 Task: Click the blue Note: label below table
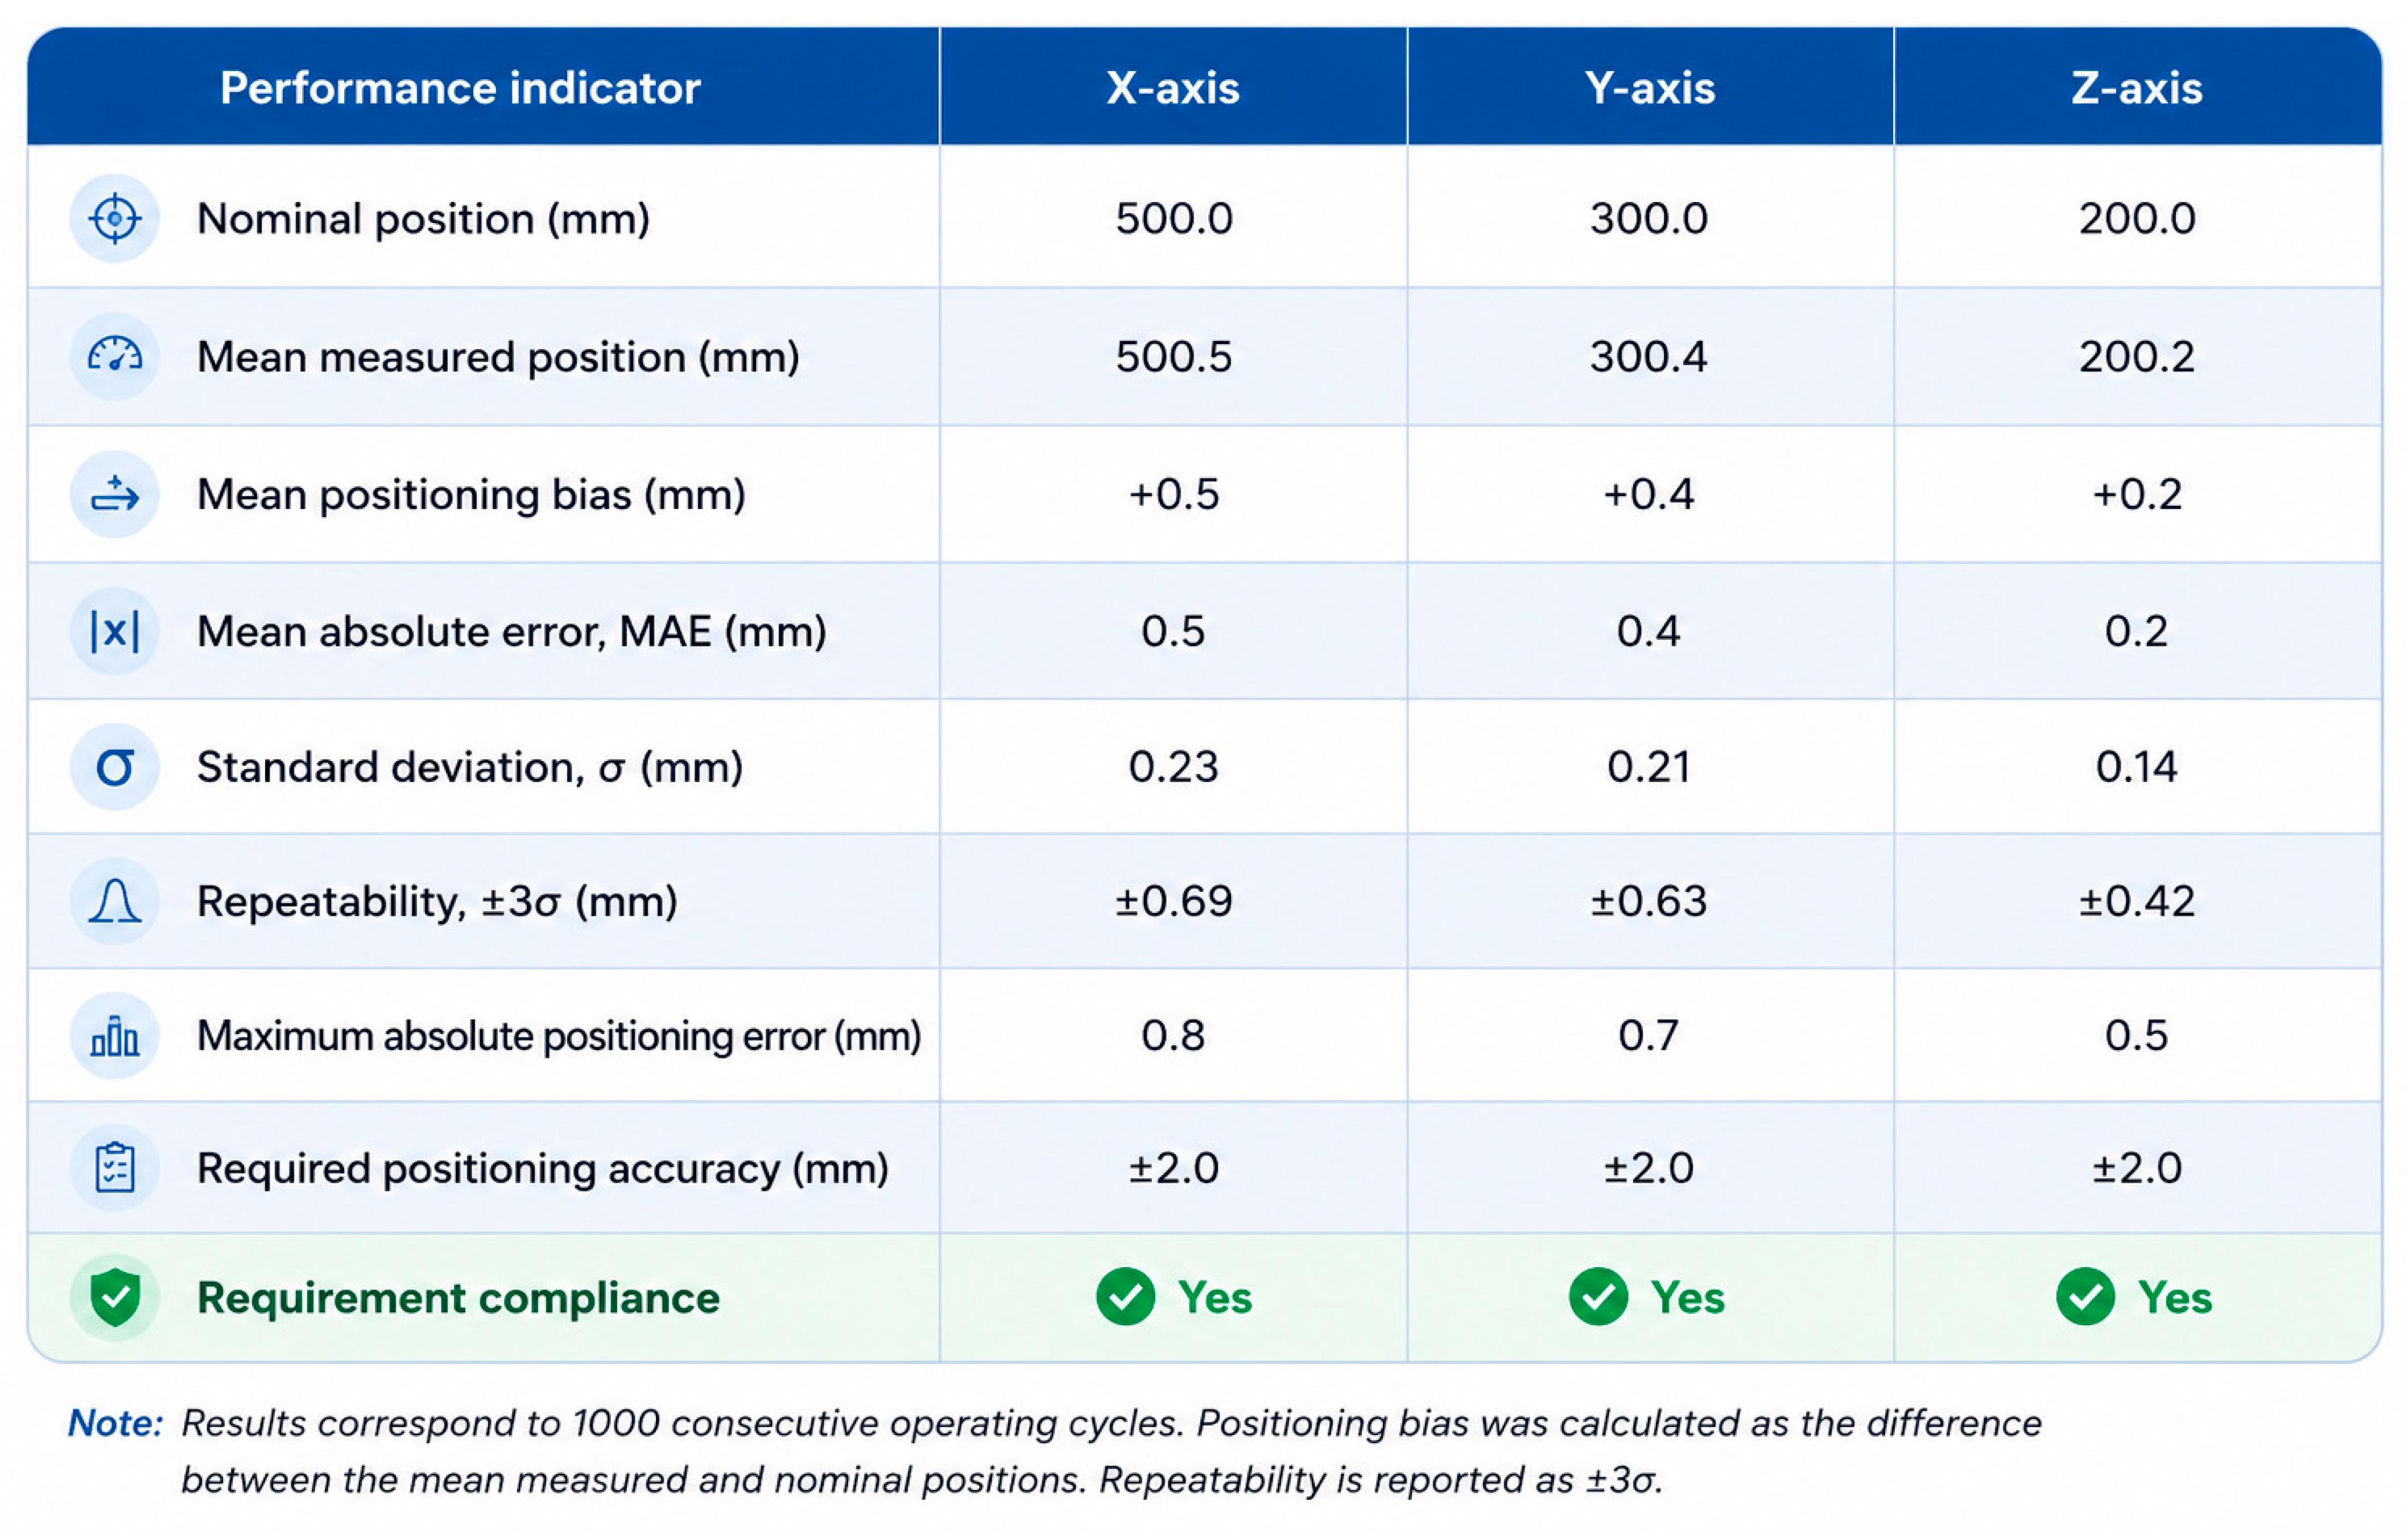[x=115, y=1422]
